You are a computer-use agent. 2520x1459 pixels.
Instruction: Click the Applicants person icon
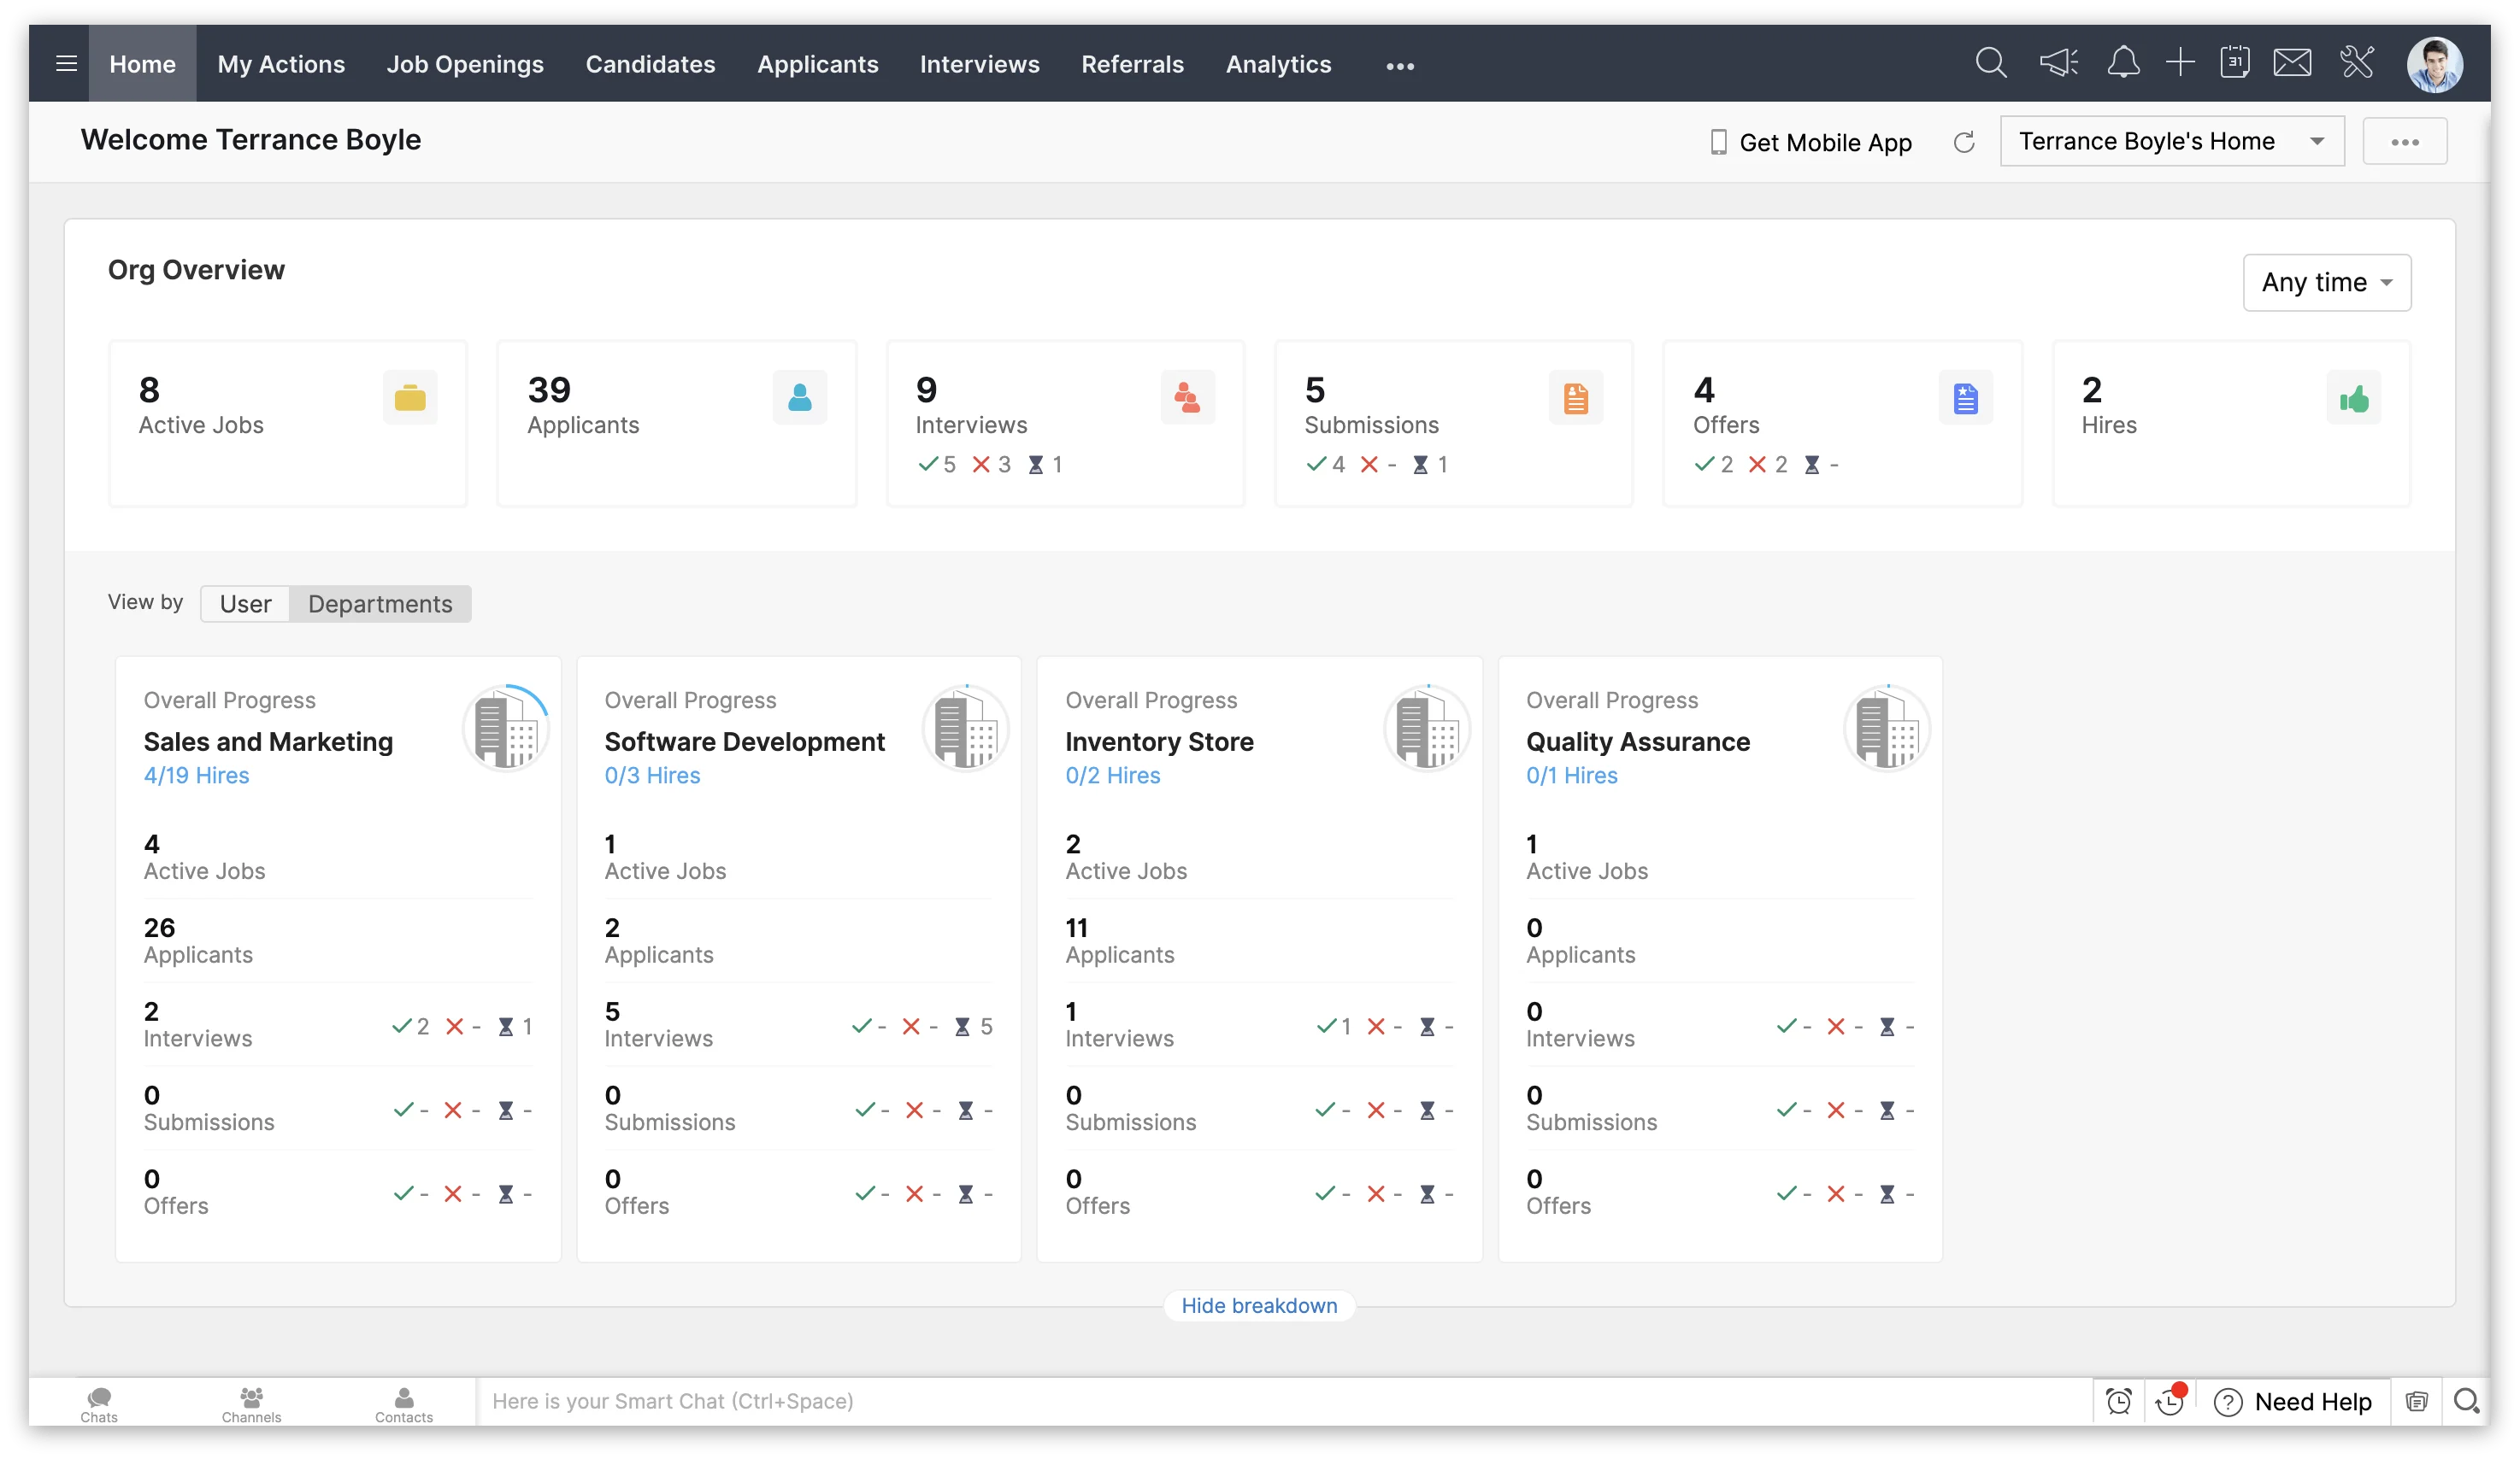pyautogui.click(x=799, y=398)
